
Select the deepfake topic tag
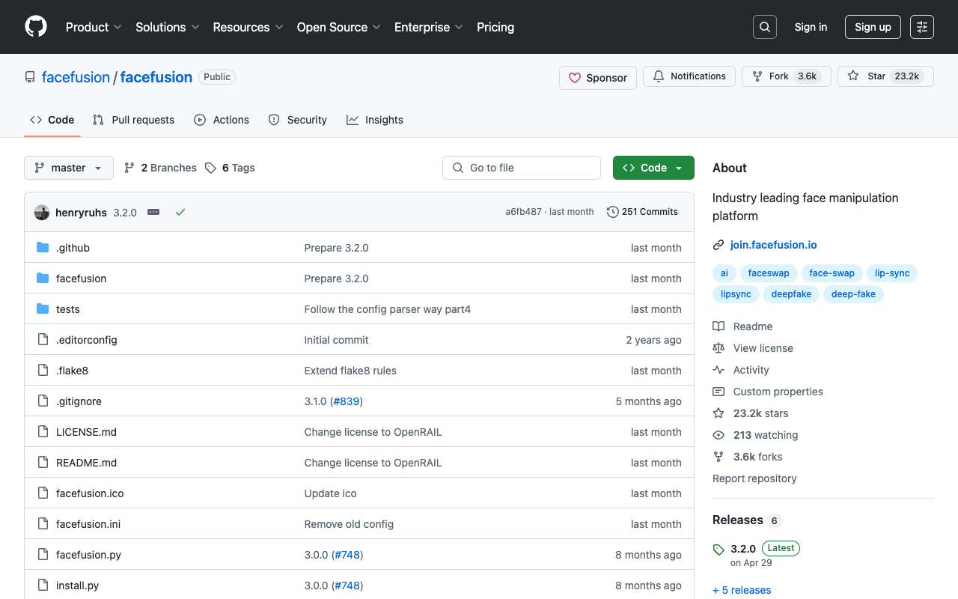pos(791,294)
